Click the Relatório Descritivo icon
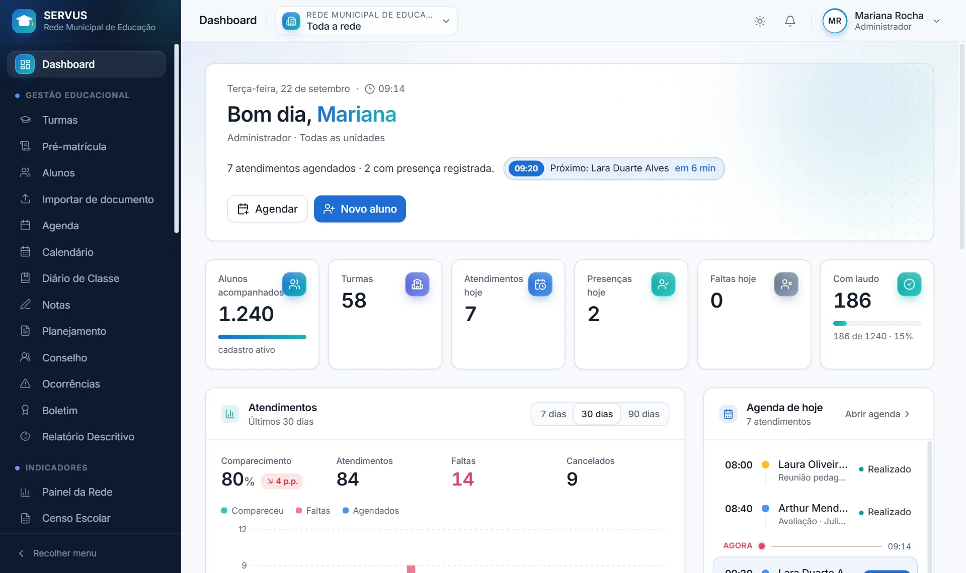The height and width of the screenshot is (573, 966). [x=25, y=436]
